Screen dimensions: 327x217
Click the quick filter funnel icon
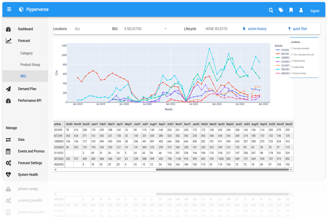[289, 29]
